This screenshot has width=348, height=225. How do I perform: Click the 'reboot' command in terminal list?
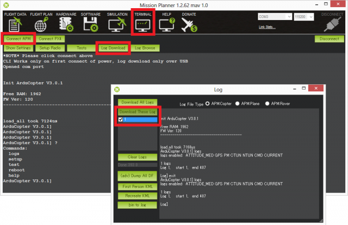click(17, 170)
